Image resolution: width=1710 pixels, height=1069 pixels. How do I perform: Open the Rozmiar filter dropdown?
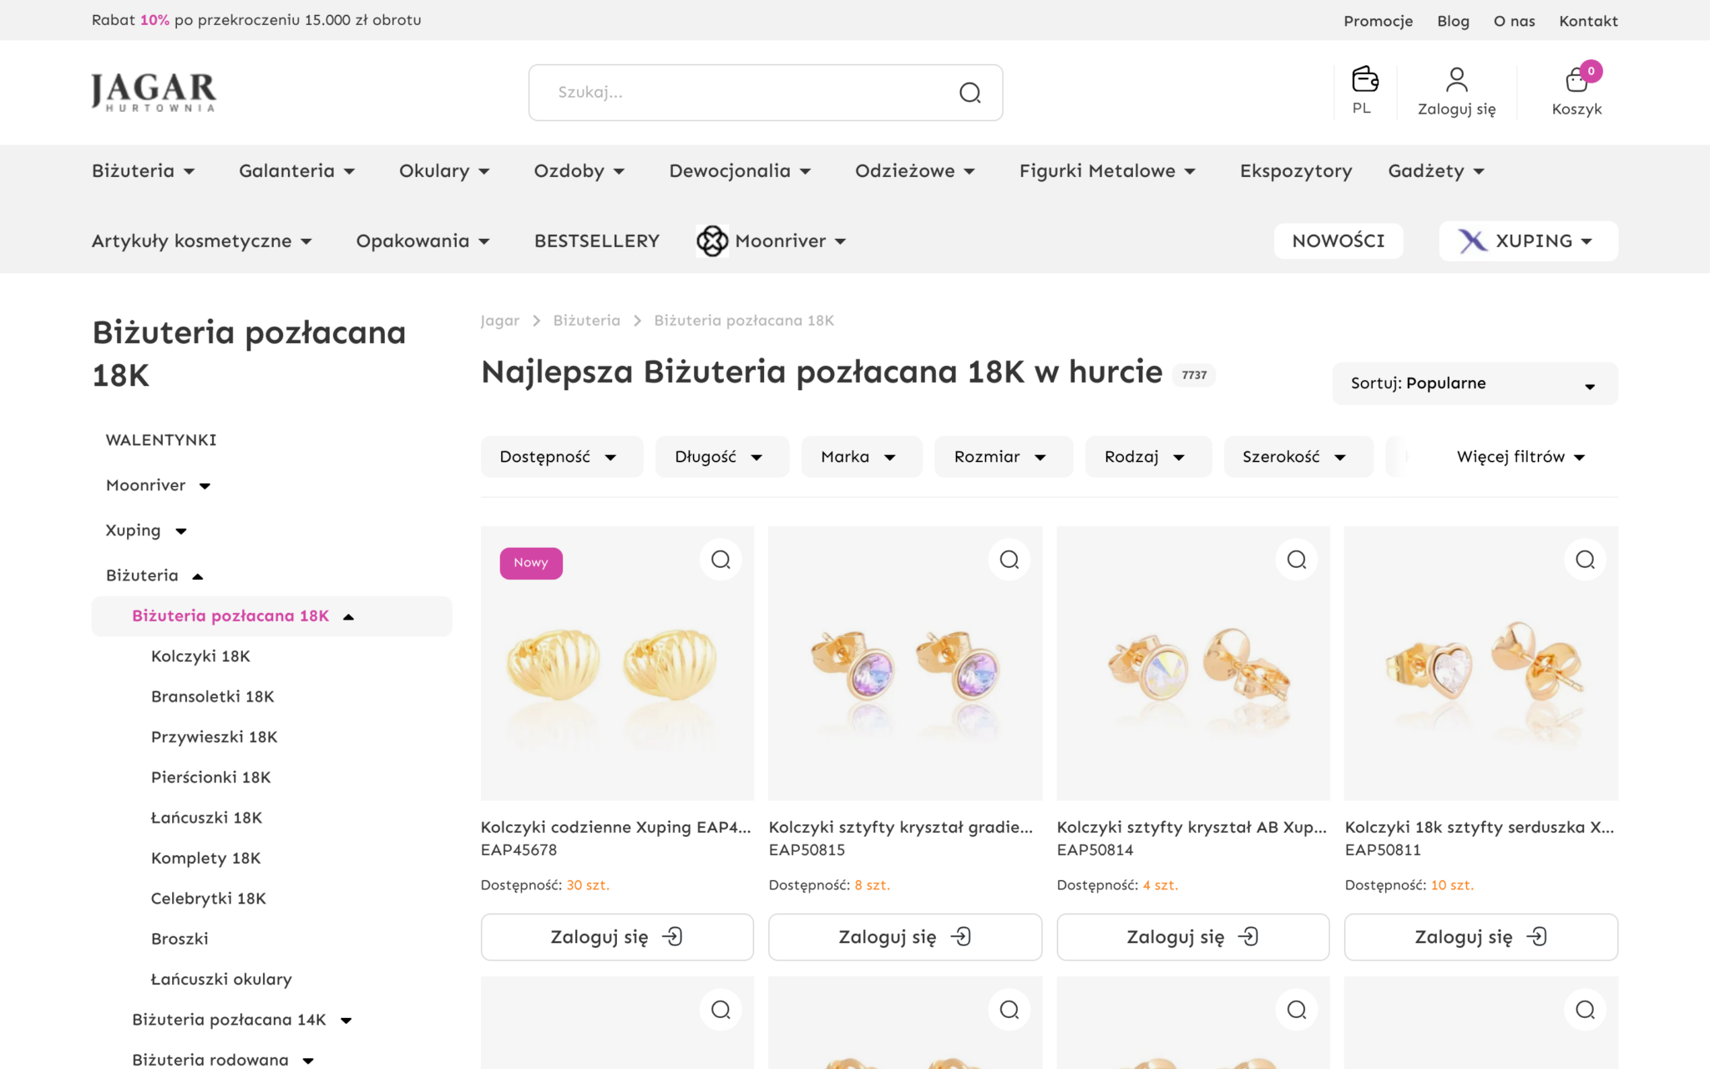(1004, 457)
